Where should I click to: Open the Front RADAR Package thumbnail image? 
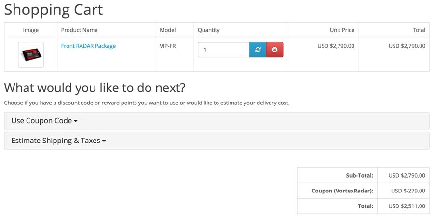tap(31, 55)
